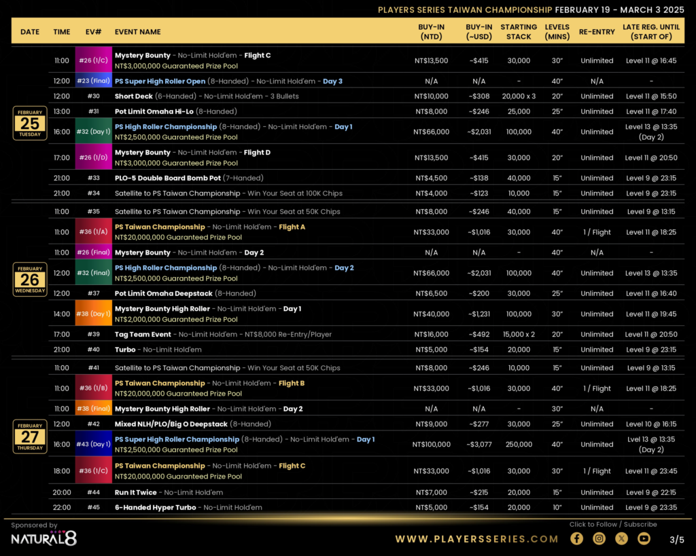Screen dimensions: 696x556
Task: Select the EVENT NAME column header
Action: (138, 32)
